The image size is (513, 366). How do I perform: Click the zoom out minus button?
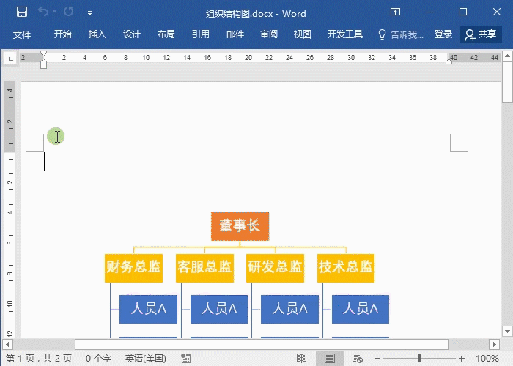[377, 359]
